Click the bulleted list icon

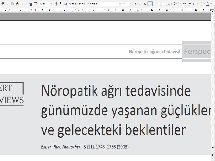(x=180, y=4)
